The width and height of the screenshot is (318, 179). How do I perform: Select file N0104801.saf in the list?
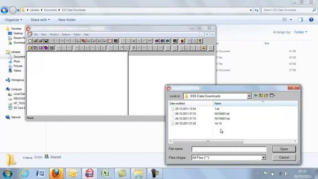pos(222,114)
